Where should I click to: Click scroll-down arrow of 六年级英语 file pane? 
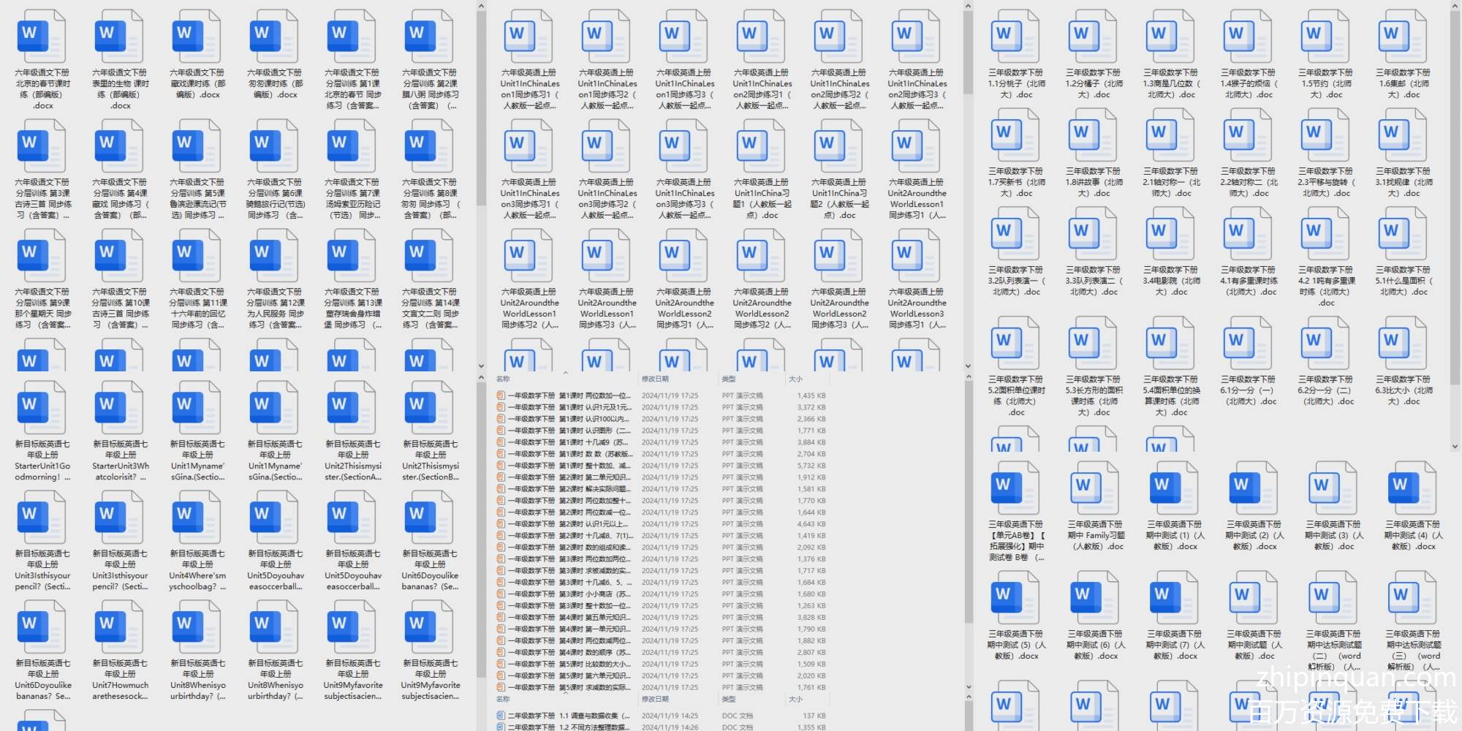(968, 366)
